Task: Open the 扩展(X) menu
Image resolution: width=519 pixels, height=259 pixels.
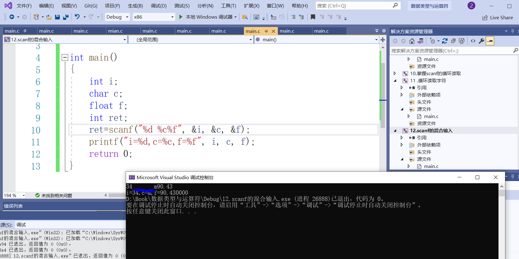Action: [x=251, y=6]
